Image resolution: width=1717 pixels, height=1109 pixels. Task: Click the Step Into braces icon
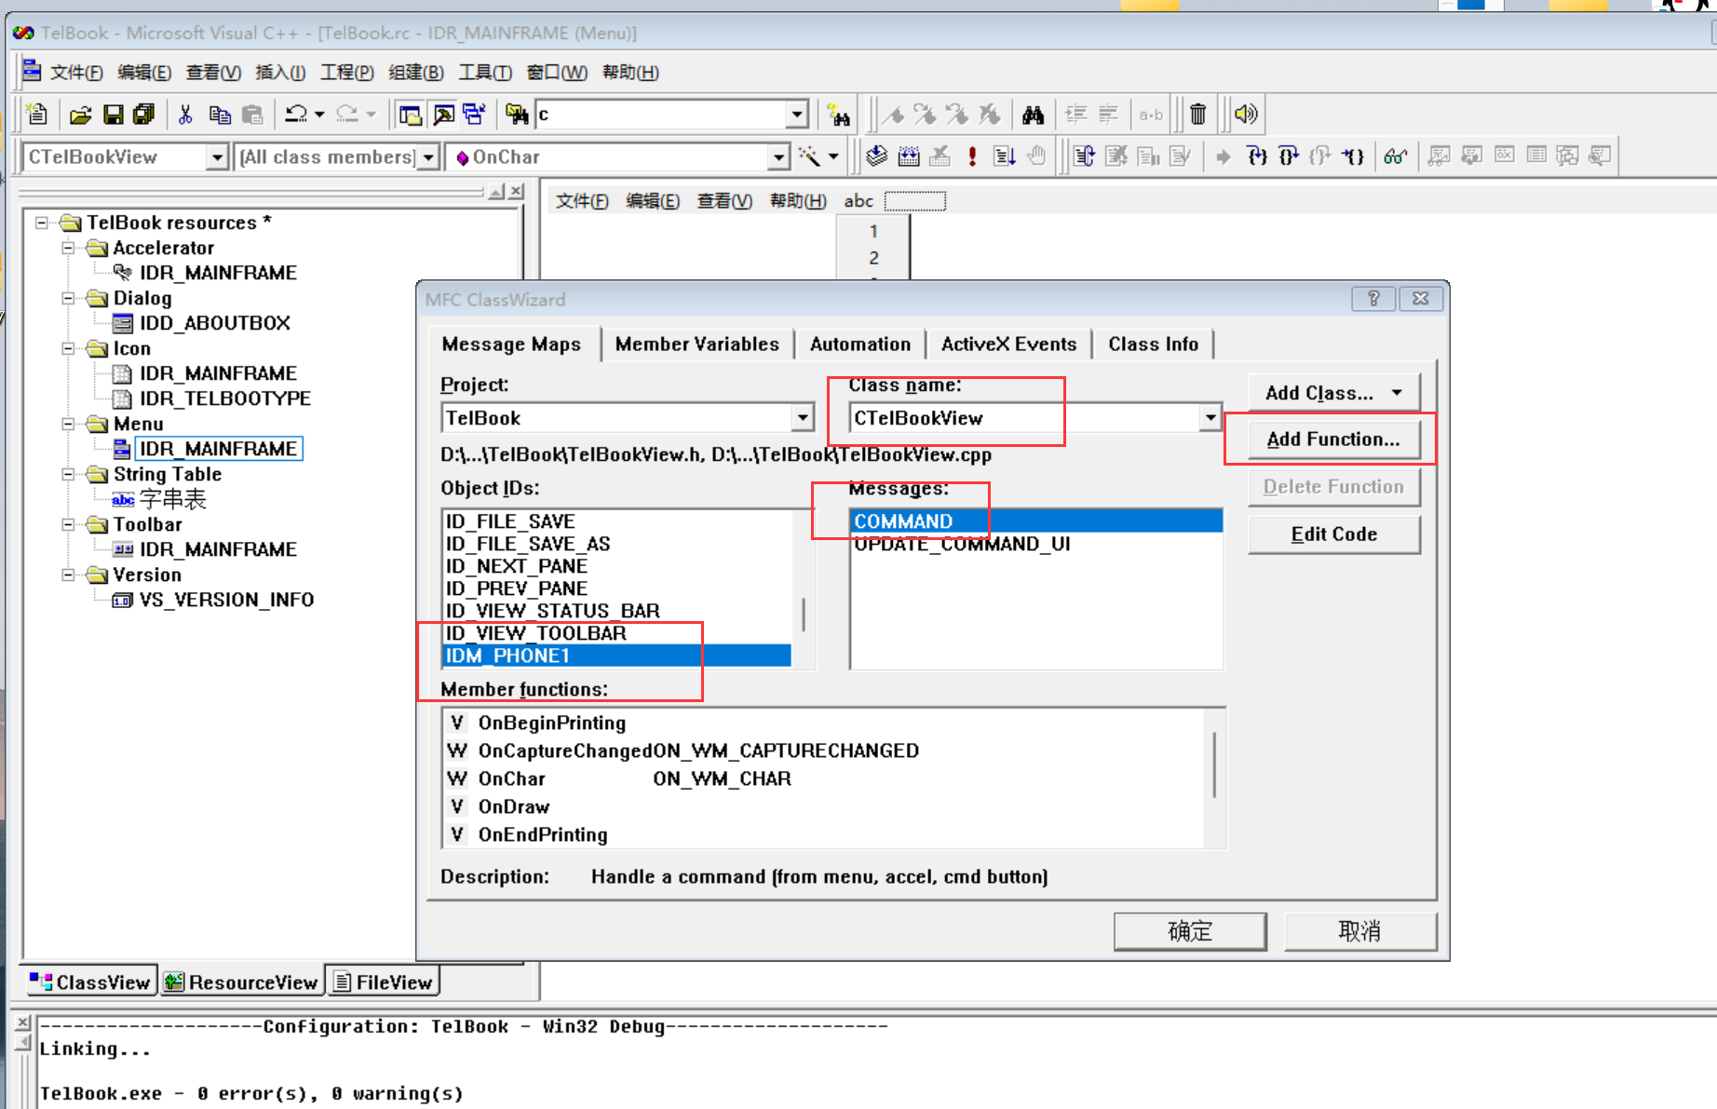pyautogui.click(x=1257, y=156)
